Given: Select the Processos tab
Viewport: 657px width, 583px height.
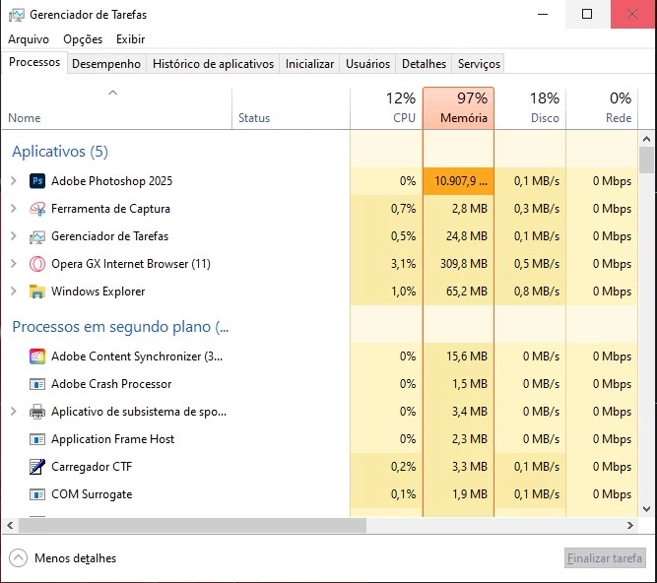Looking at the screenshot, I should [34, 62].
